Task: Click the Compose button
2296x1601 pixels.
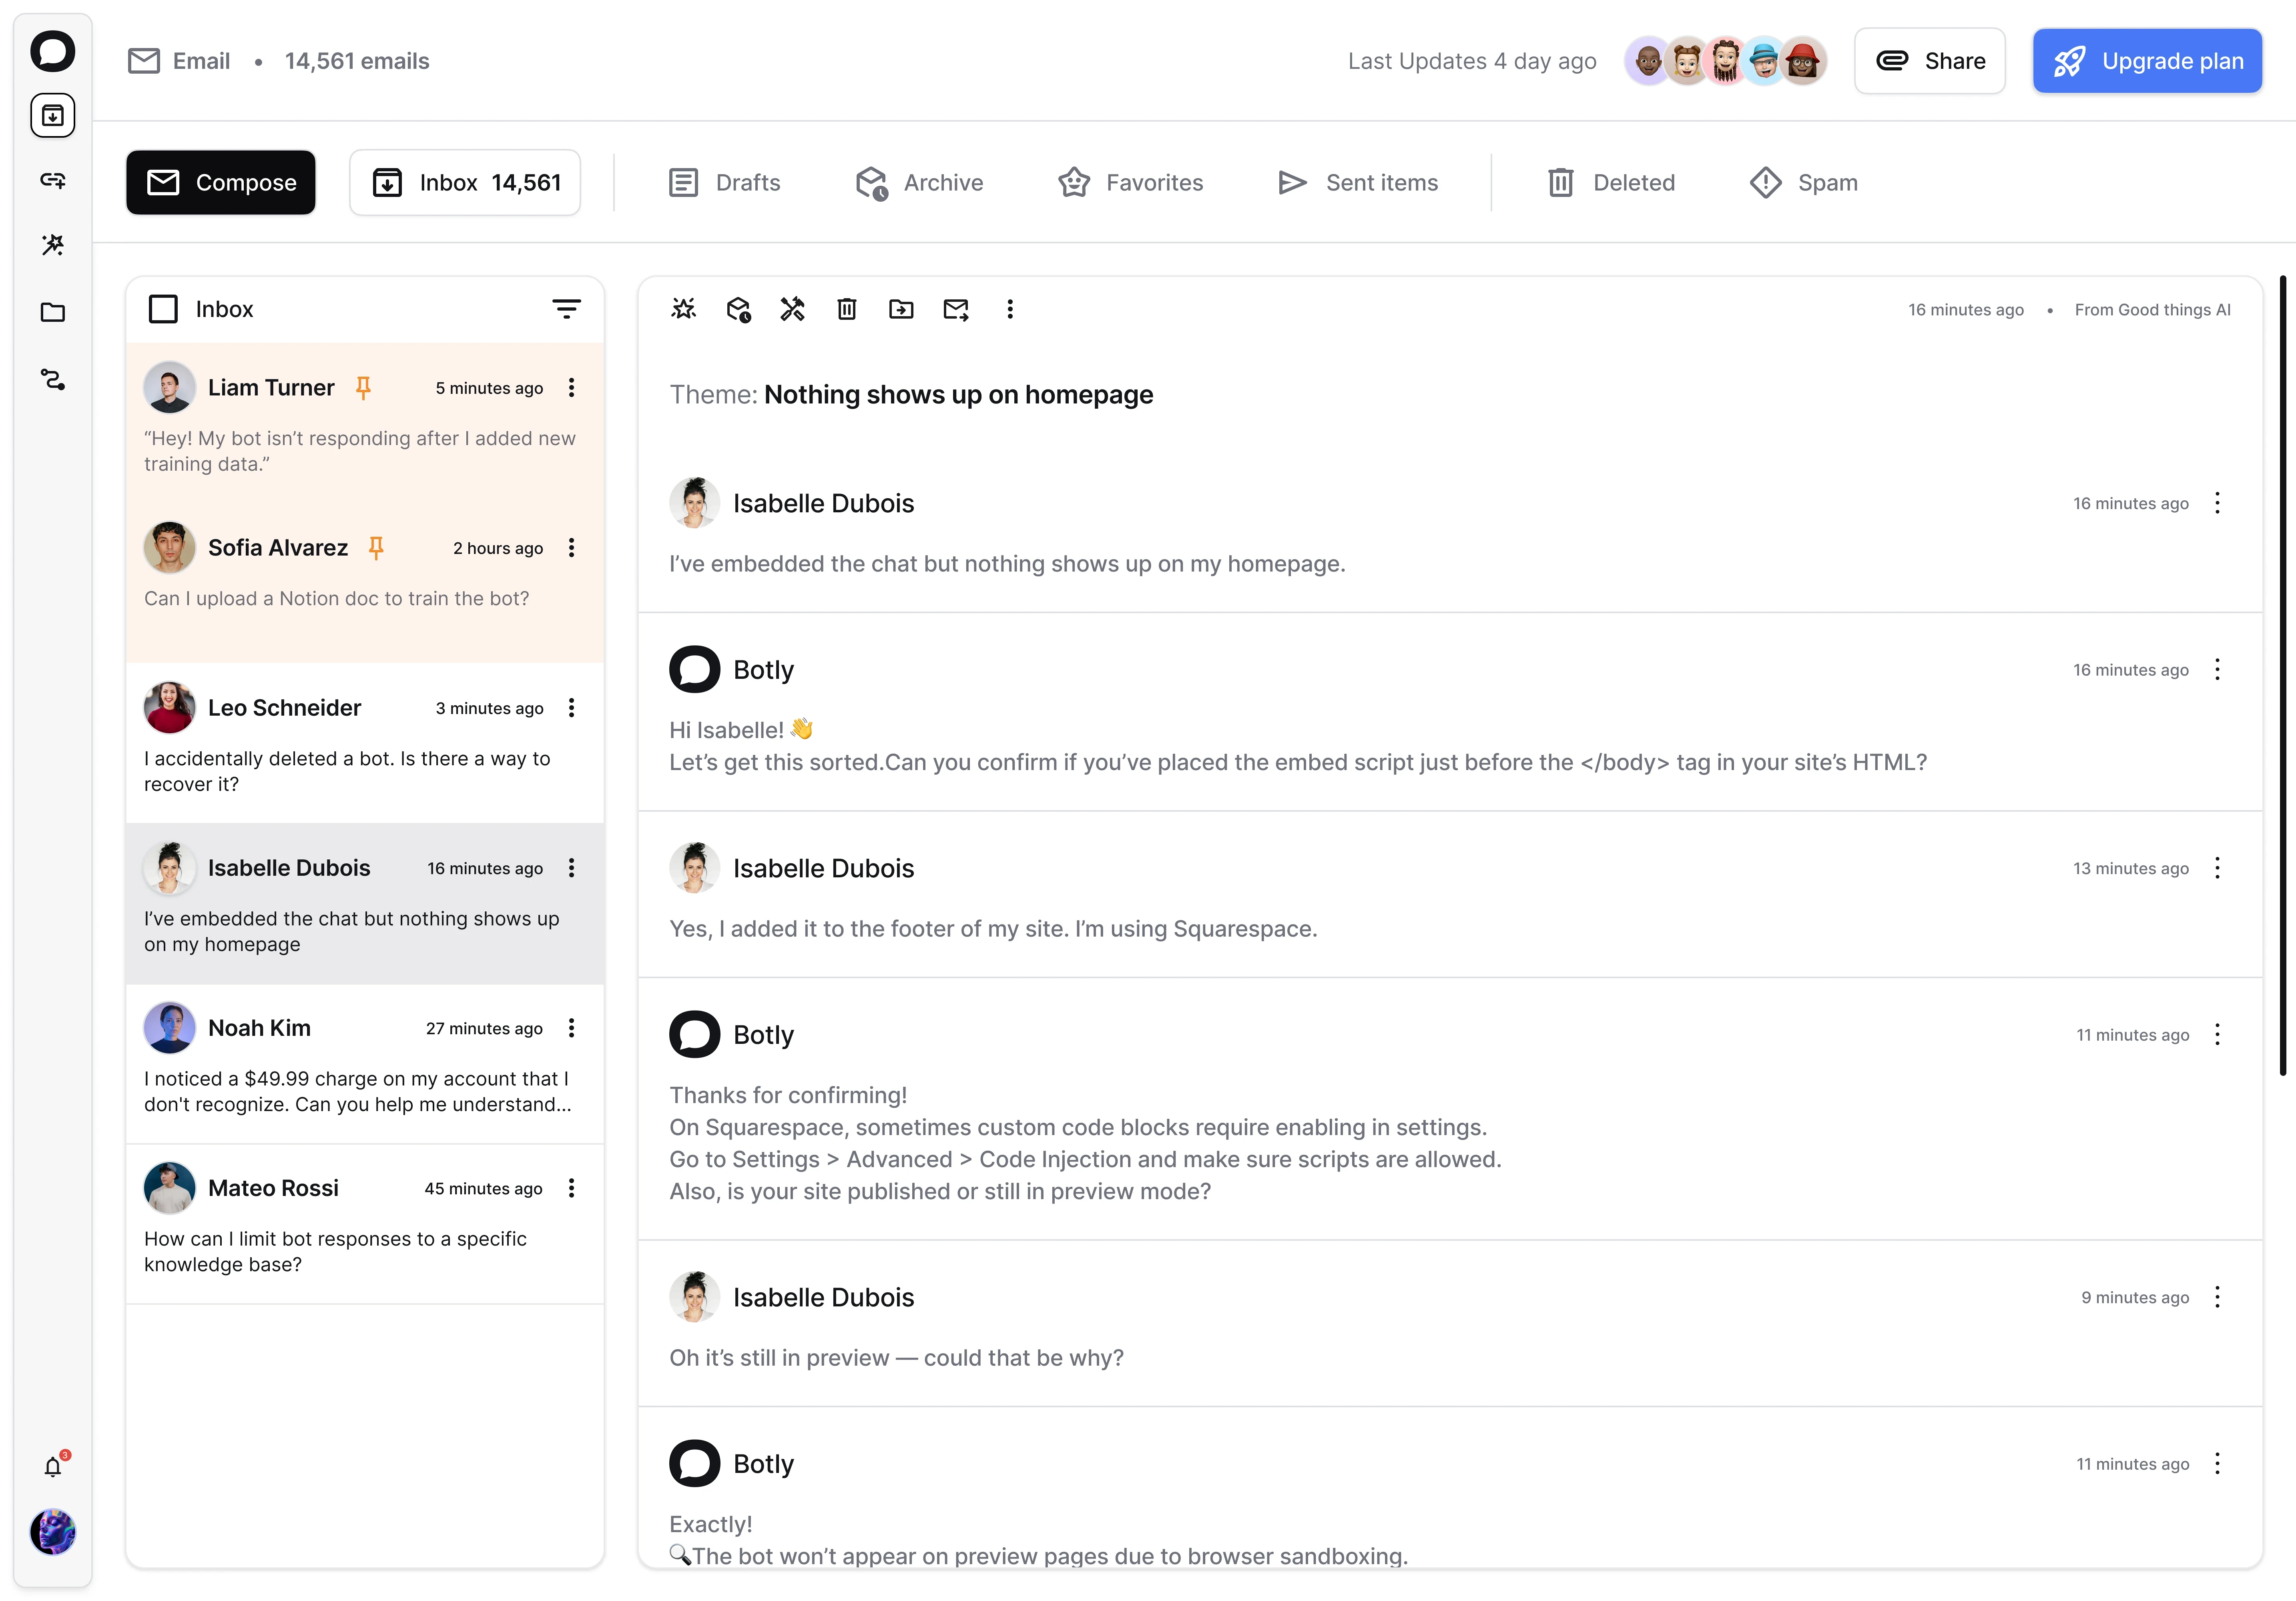Action: 221,182
